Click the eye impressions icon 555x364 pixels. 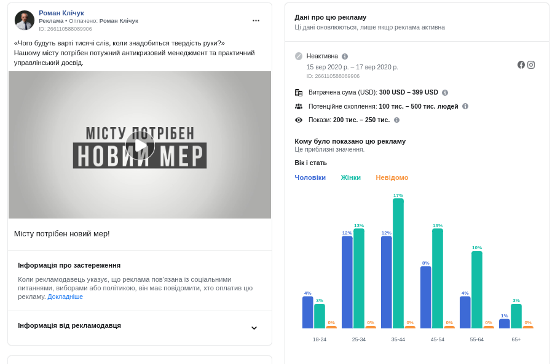pos(299,120)
